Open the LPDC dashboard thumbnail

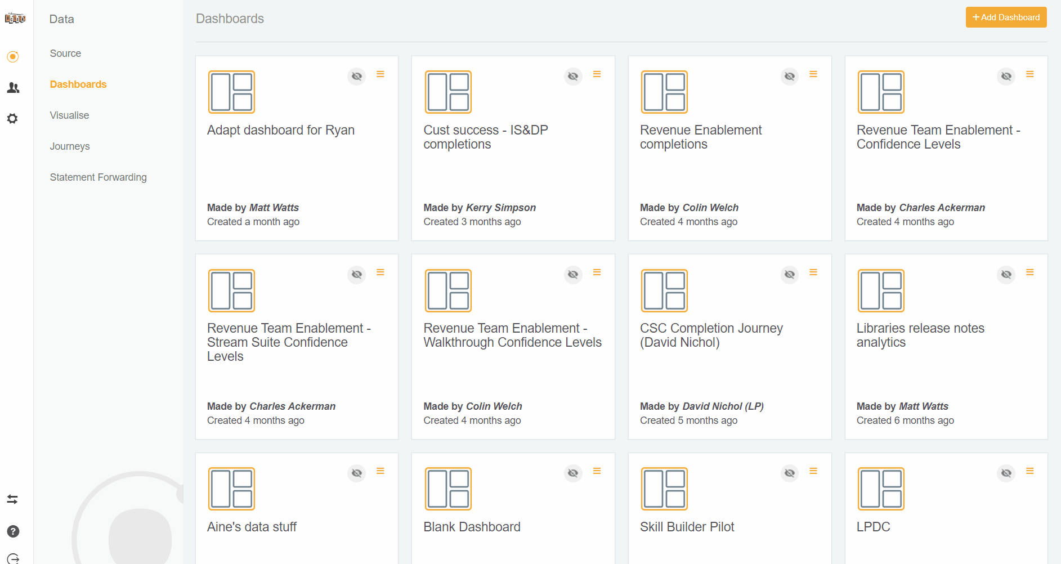pyautogui.click(x=881, y=489)
